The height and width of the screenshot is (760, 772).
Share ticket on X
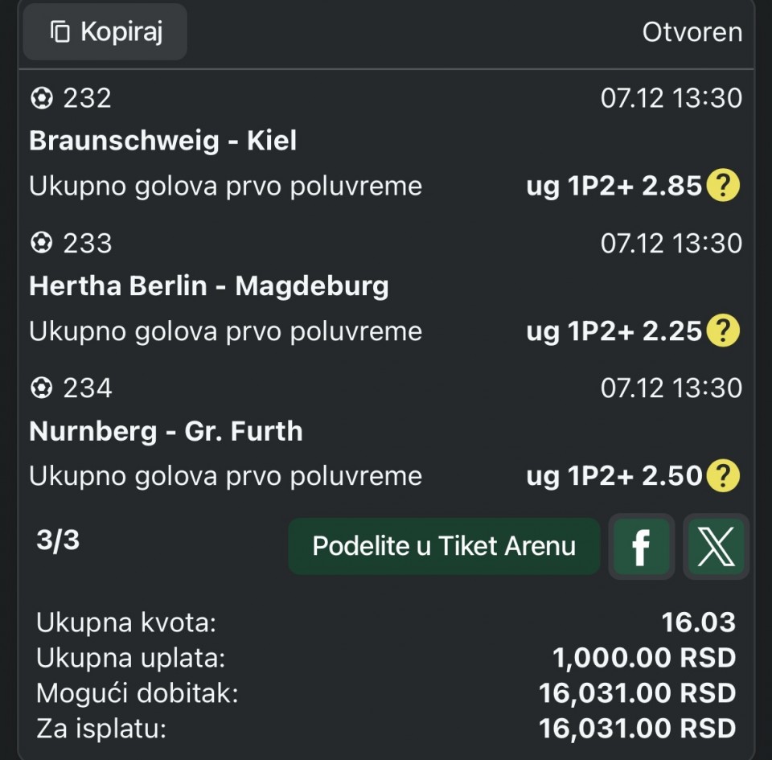[x=715, y=547]
